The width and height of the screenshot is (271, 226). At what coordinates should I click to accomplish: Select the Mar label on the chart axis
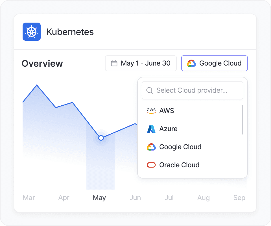pyautogui.click(x=29, y=198)
